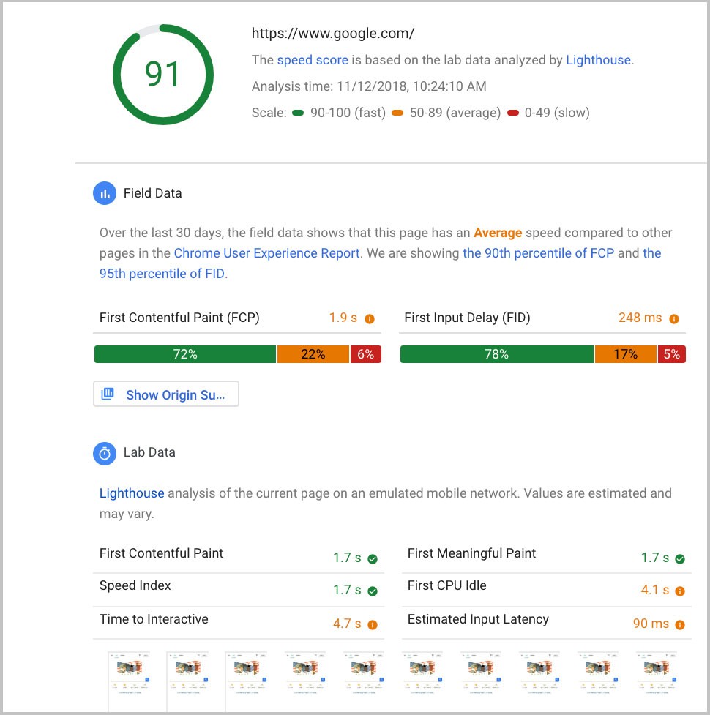Click the orange info icon next to First CPU Idle
Screen dimensions: 710x715
(x=680, y=590)
